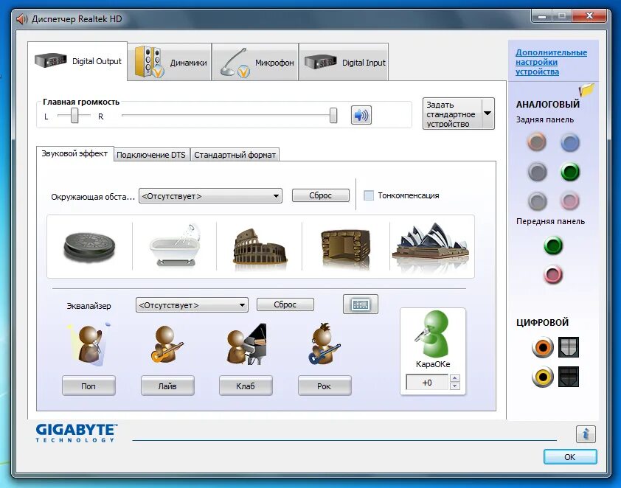Decrease the KaraOKe key value
This screenshot has height=488, width=621.
pos(455,386)
